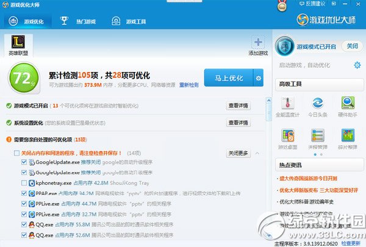Collapse the 关闭占内存和网速的程序 list
The image size is (366, 247).
click(257, 153)
